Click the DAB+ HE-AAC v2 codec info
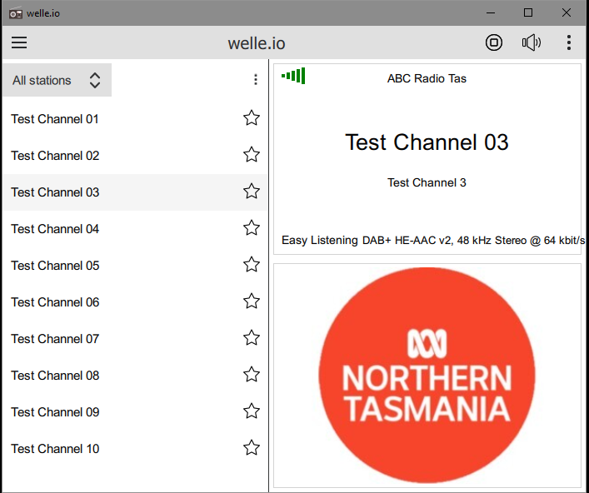The width and height of the screenshot is (589, 493). [x=474, y=241]
